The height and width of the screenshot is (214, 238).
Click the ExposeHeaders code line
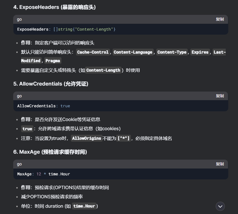pos(66,29)
